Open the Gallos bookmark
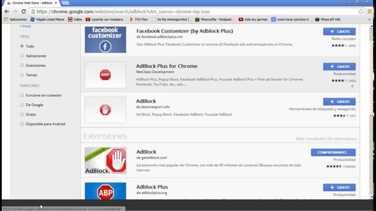The height and width of the screenshot is (211, 376). (x=75, y=19)
